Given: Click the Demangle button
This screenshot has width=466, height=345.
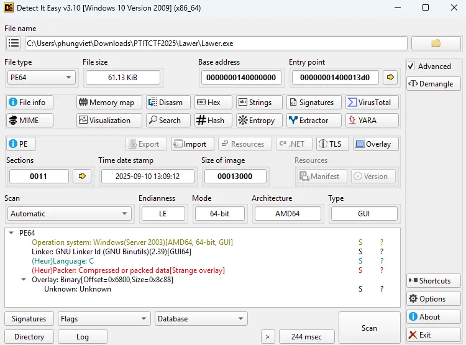Looking at the screenshot, I should [x=432, y=84].
